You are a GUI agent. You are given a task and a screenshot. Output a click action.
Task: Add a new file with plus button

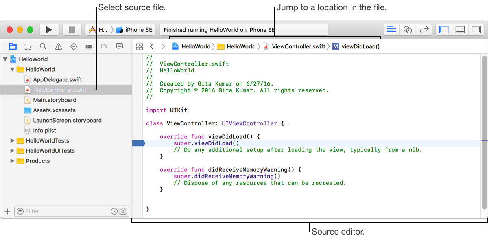pos(7,211)
